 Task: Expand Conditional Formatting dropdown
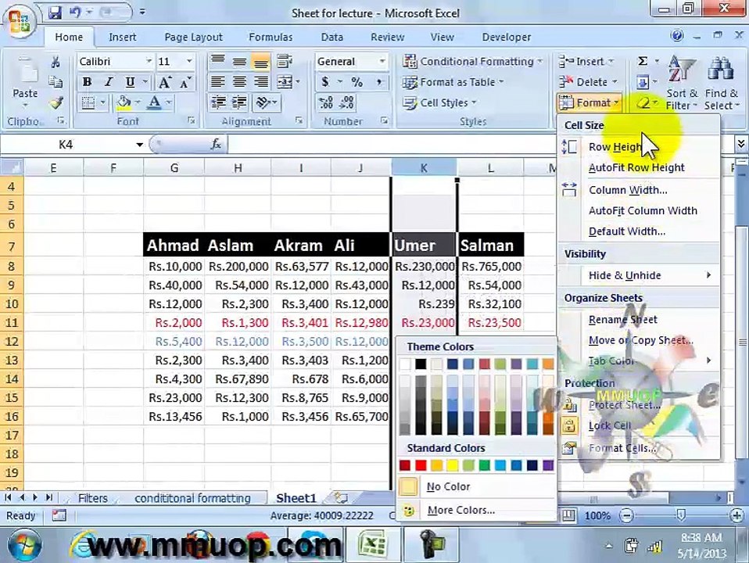coord(540,62)
